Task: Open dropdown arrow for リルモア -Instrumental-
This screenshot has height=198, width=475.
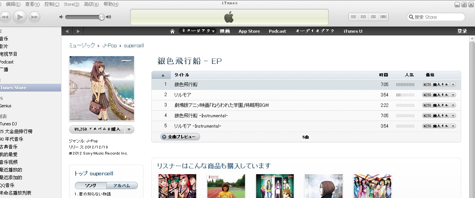Action: pos(453,126)
